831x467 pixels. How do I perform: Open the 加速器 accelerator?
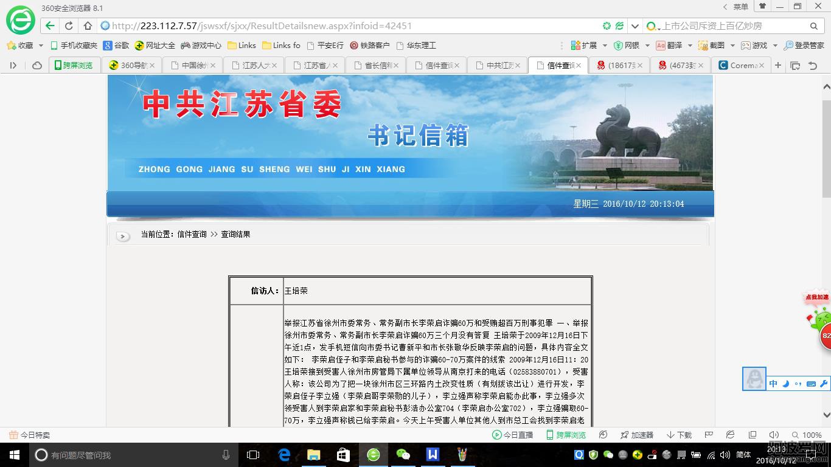tap(636, 435)
